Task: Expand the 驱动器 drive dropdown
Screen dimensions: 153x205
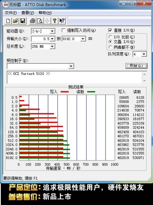Action: point(52,31)
